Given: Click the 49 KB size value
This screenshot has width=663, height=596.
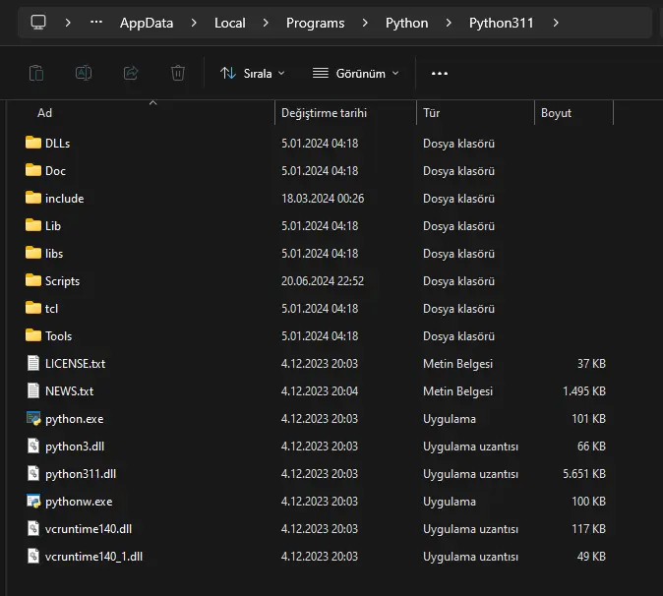Looking at the screenshot, I should [x=591, y=556].
